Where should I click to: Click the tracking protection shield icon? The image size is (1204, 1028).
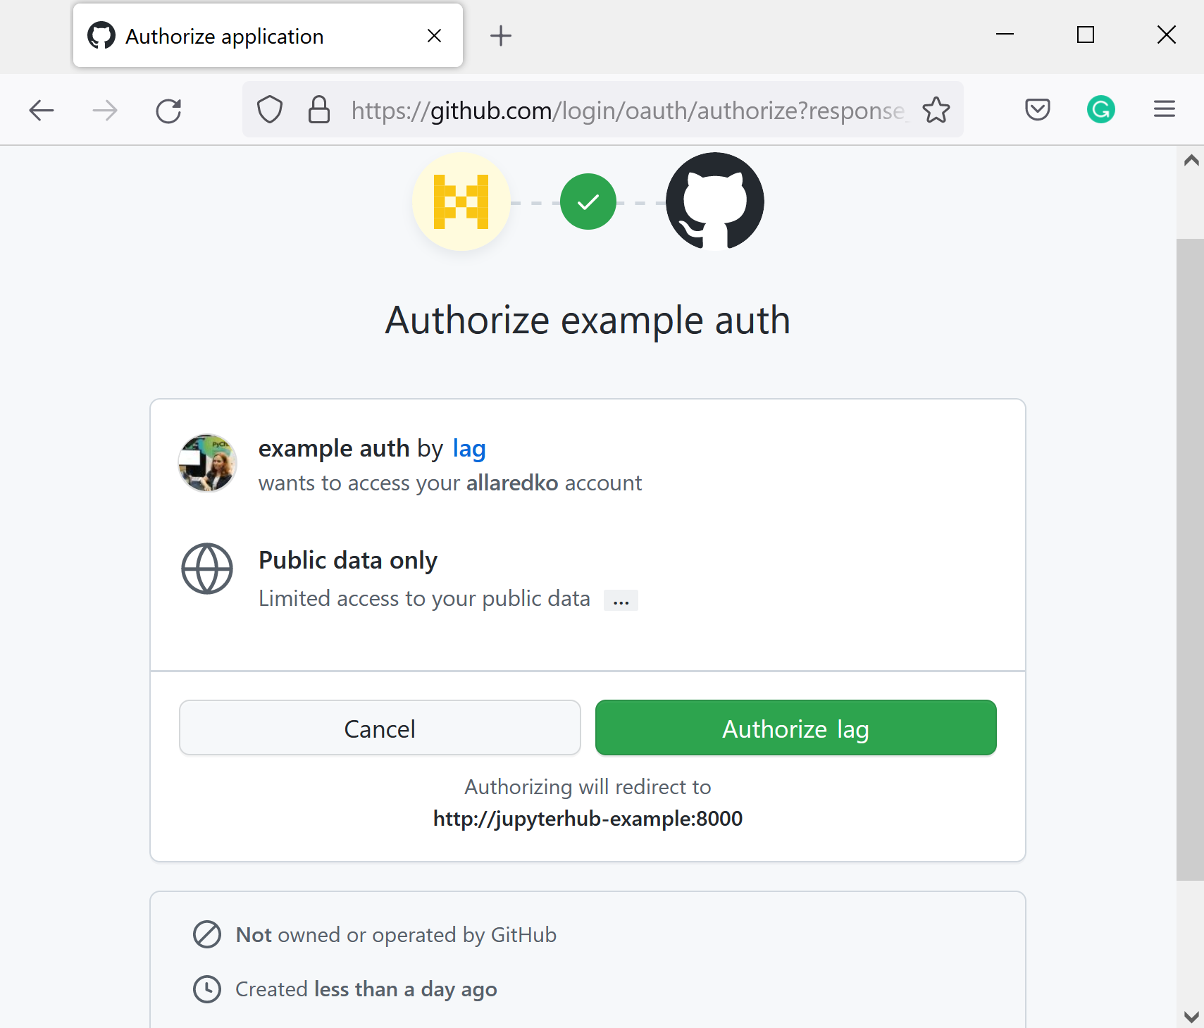tap(270, 109)
